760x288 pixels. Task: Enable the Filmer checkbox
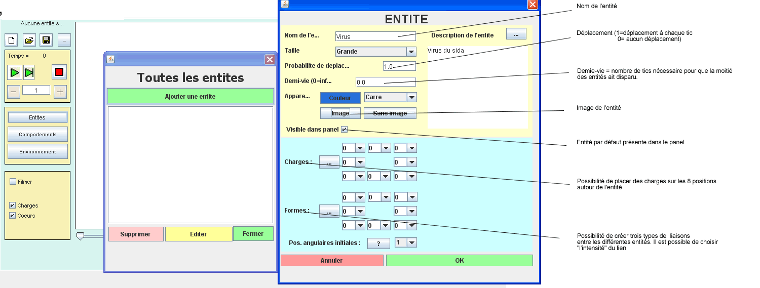13,182
